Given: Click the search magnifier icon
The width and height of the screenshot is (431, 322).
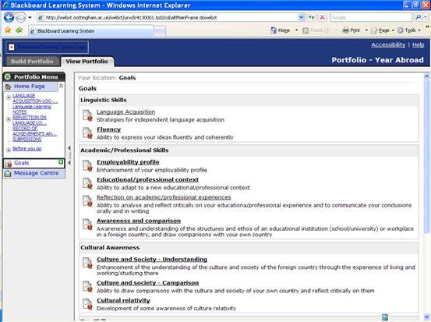Looking at the screenshot, I should coord(418,17).
